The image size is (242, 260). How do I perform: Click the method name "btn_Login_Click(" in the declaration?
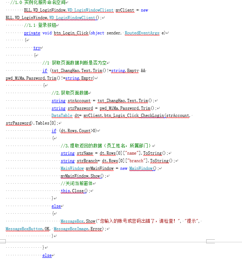pyautogui.click(x=72, y=33)
